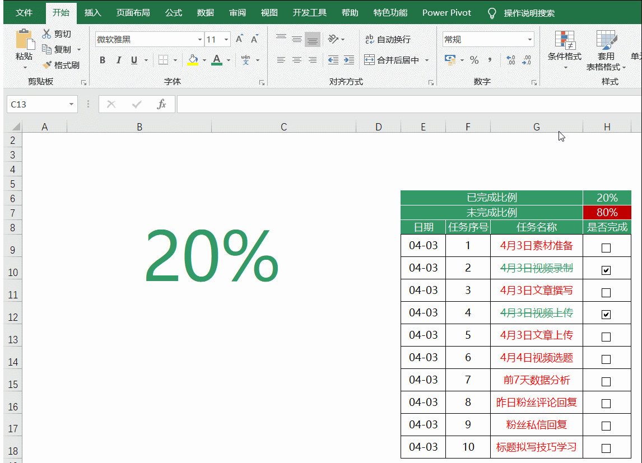
Task: Click Merge and Center (合并后居中)
Action: click(392, 60)
